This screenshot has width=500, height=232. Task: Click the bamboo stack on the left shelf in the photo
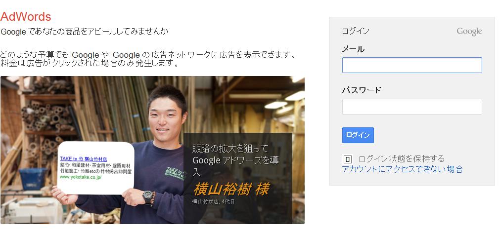48,116
